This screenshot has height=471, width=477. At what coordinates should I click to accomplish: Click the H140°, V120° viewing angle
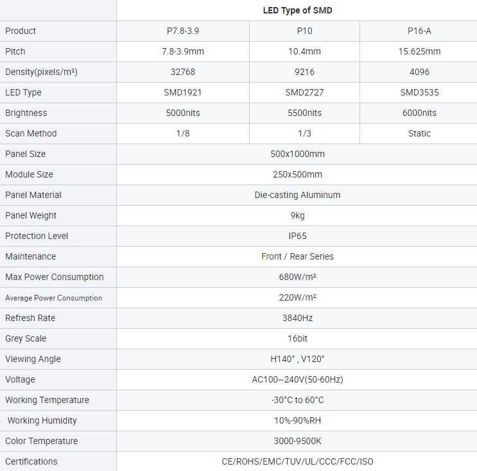[x=297, y=359]
